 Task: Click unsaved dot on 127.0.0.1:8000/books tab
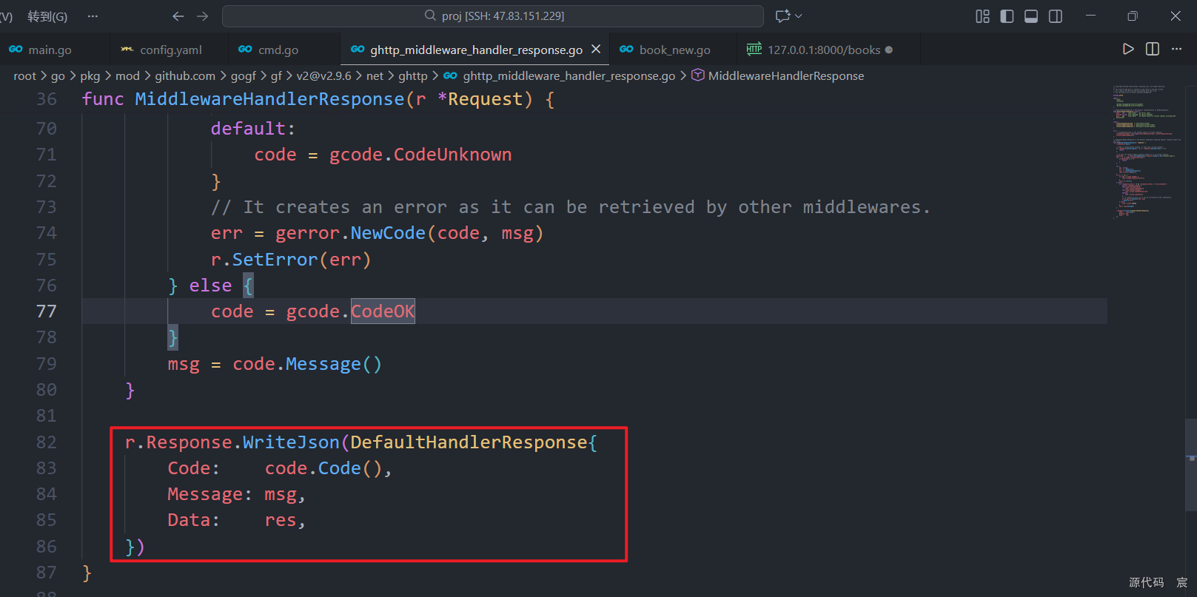tap(889, 50)
